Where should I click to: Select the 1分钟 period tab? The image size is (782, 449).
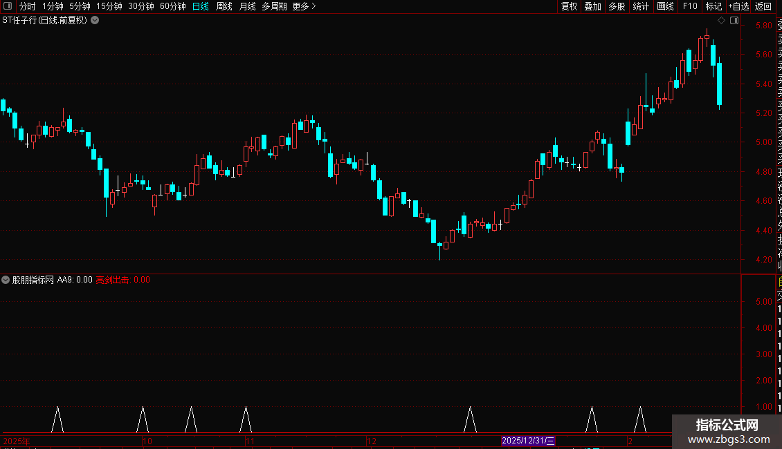[53, 6]
